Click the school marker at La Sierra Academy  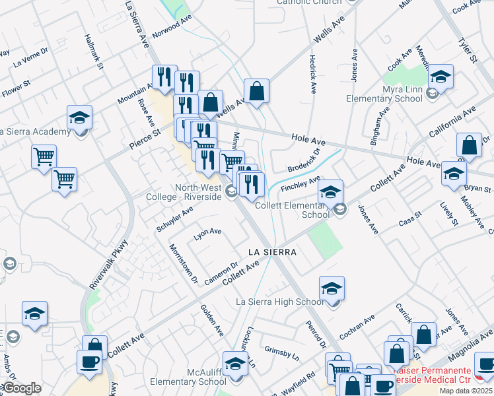[79, 117]
